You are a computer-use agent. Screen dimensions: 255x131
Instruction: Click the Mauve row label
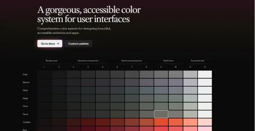(x=26, y=82)
